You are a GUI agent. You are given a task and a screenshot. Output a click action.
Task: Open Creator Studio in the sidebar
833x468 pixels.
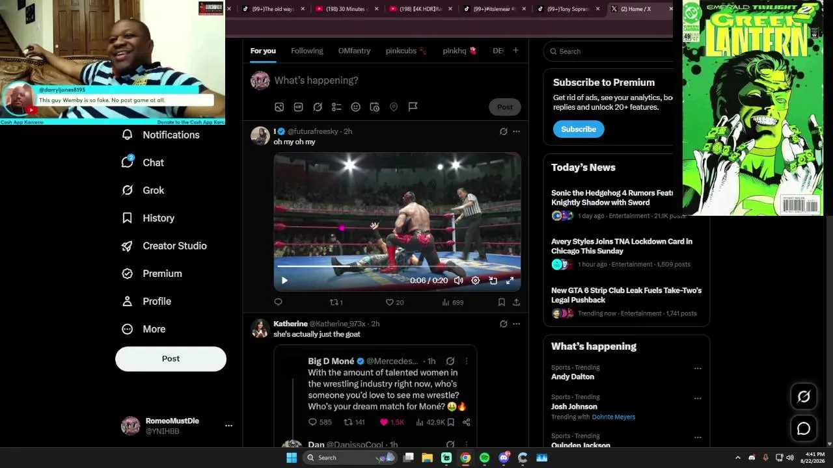(x=165, y=246)
